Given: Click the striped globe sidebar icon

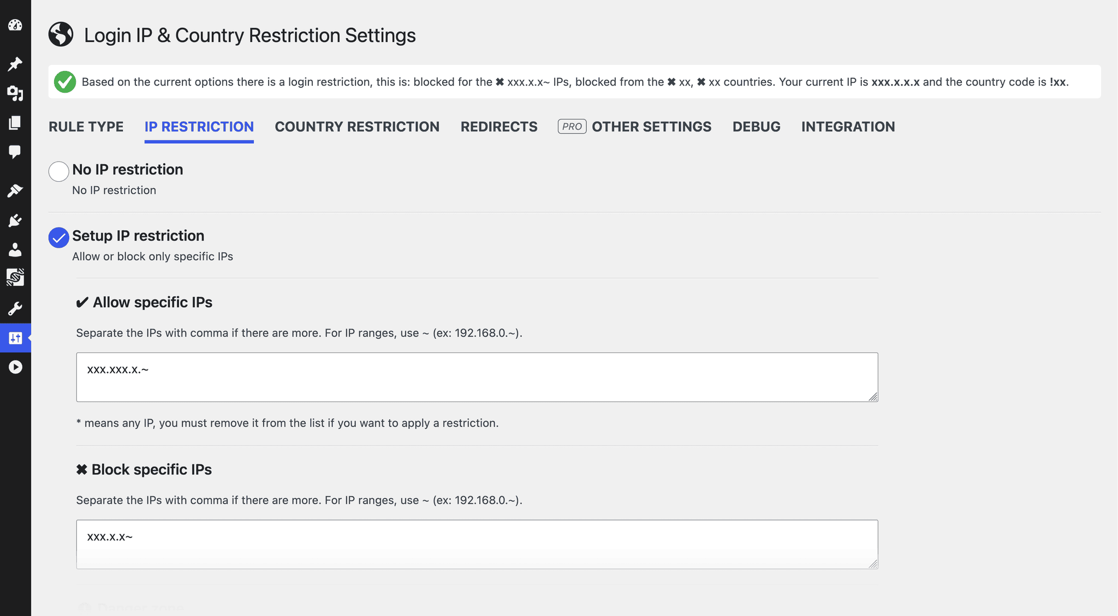Looking at the screenshot, I should (x=15, y=277).
